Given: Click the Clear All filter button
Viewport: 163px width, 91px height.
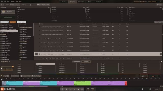Looking at the screenshot, I should point(13,22).
